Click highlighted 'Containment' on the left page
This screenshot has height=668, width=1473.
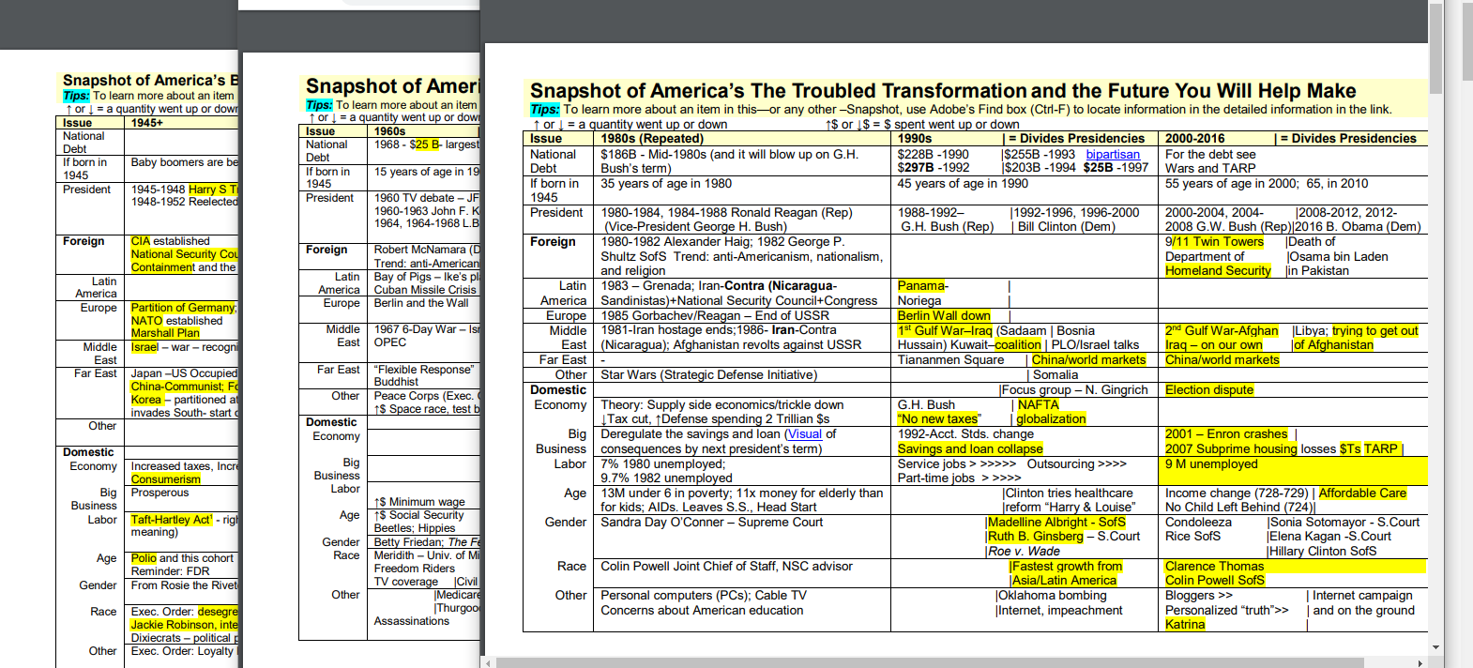pos(162,267)
